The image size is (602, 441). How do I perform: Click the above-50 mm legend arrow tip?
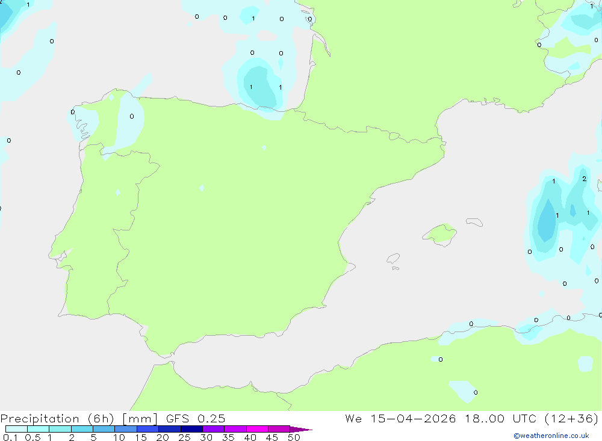[x=301, y=430]
